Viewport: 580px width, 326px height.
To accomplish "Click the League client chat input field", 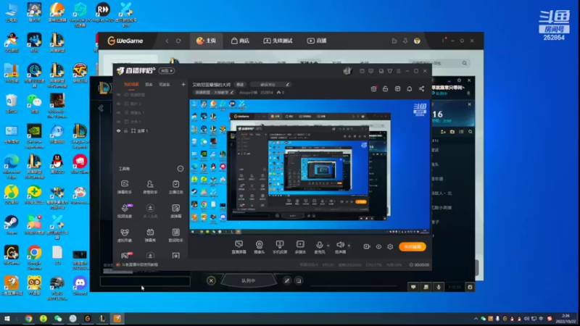I will click(145, 281).
